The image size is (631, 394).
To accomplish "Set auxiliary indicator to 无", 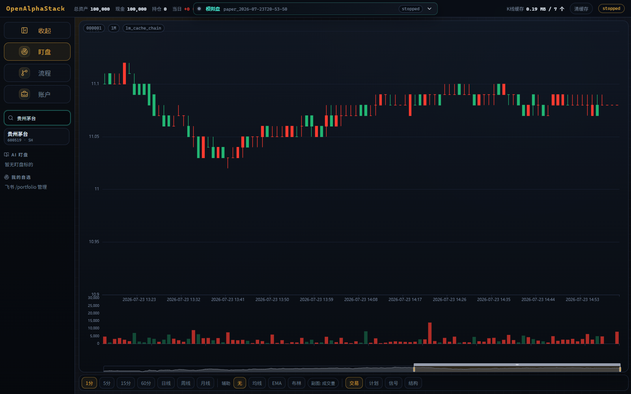I will tap(240, 383).
